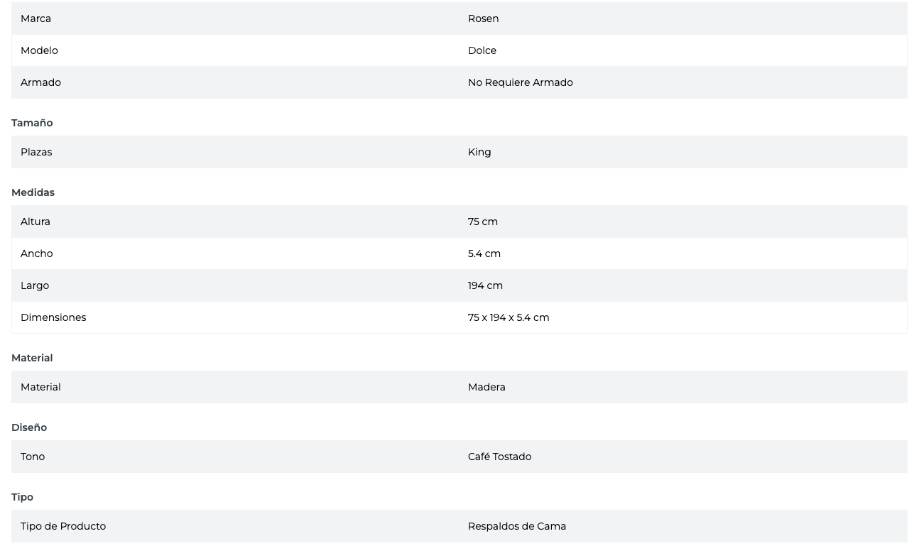The image size is (919, 546).
Task: Click the Plazas row label
Action: coord(36,152)
